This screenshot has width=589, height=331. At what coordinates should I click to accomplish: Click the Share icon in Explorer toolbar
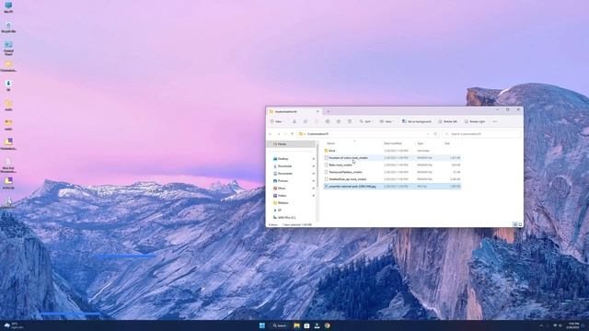pyautogui.click(x=339, y=121)
